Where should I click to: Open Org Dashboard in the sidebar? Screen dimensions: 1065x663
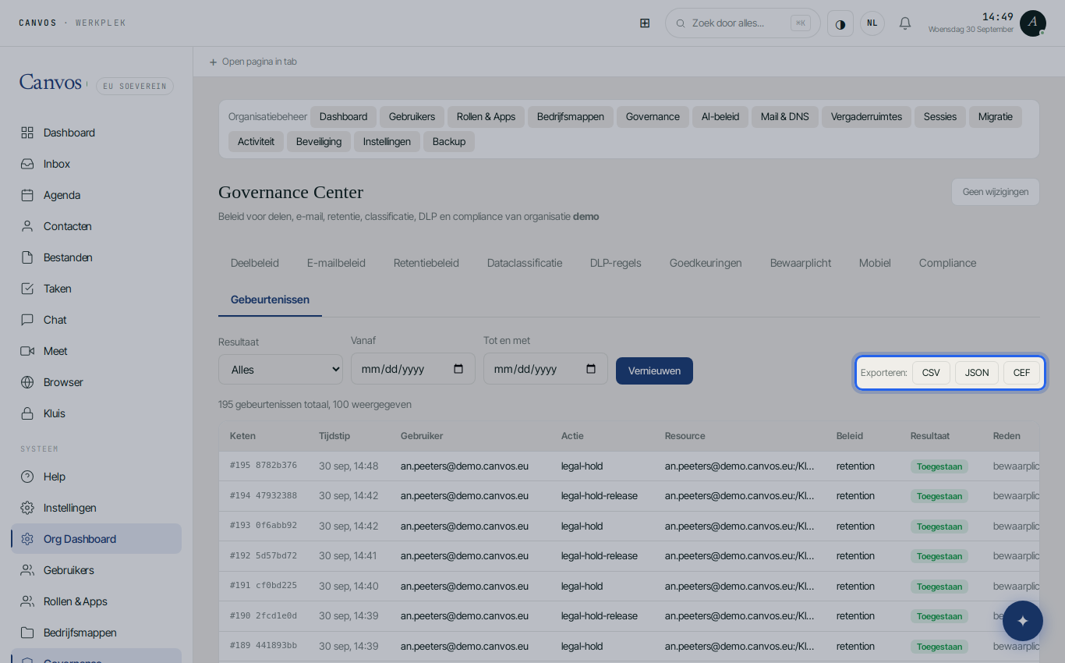click(97, 539)
